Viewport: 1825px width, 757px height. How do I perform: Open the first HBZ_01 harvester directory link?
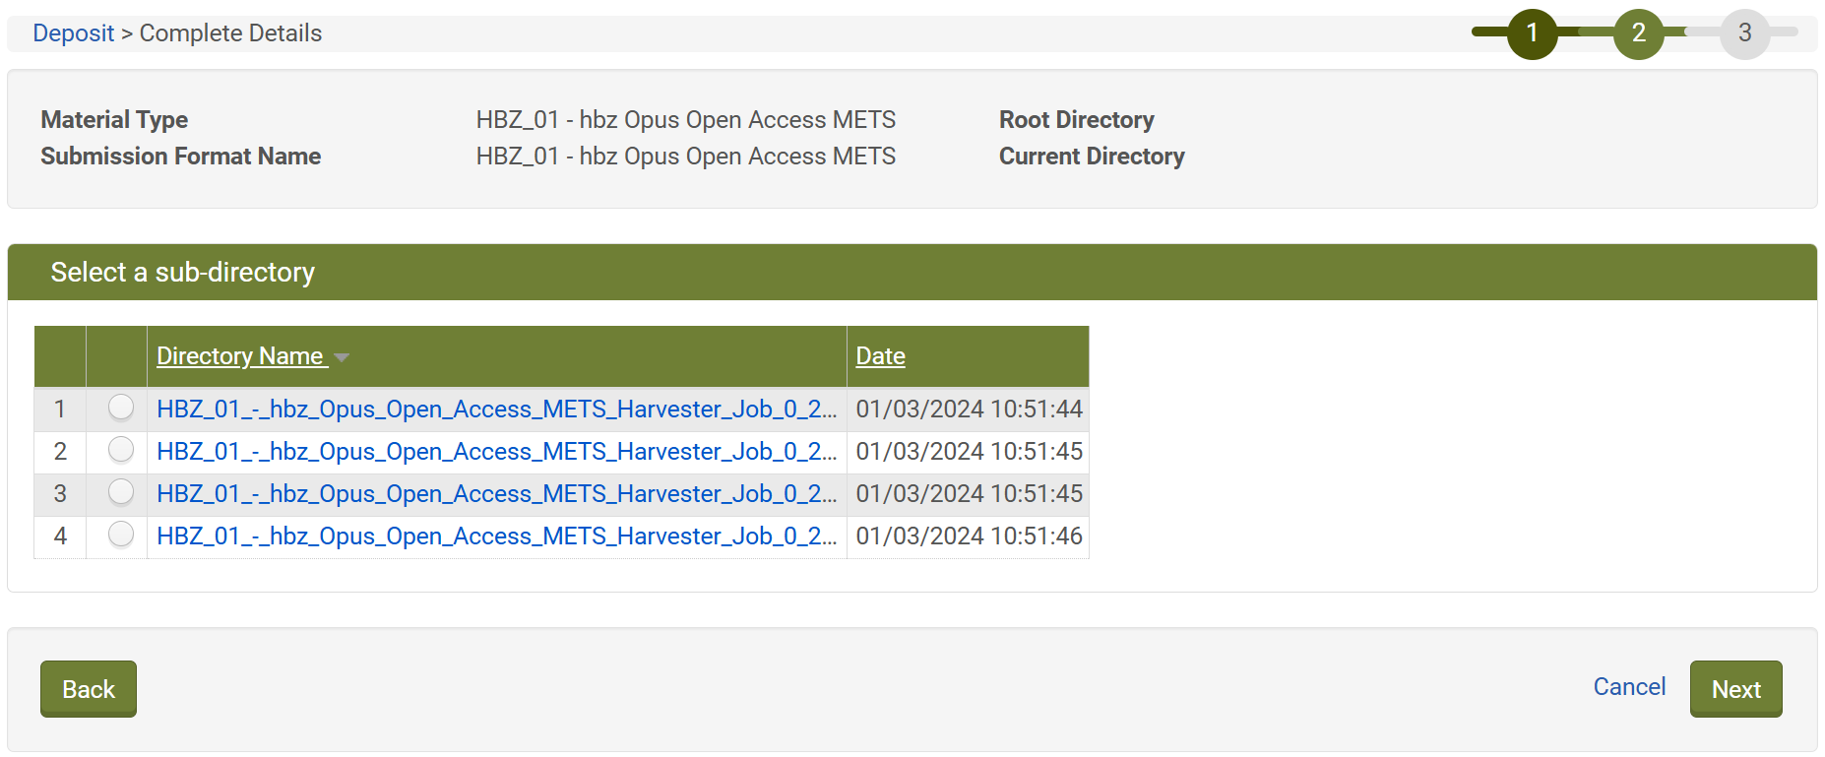pyautogui.click(x=495, y=408)
